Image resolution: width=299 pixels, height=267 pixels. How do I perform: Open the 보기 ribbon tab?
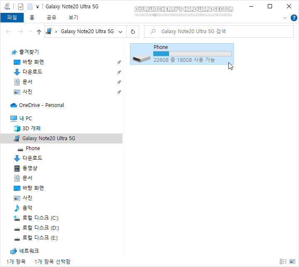[74, 17]
